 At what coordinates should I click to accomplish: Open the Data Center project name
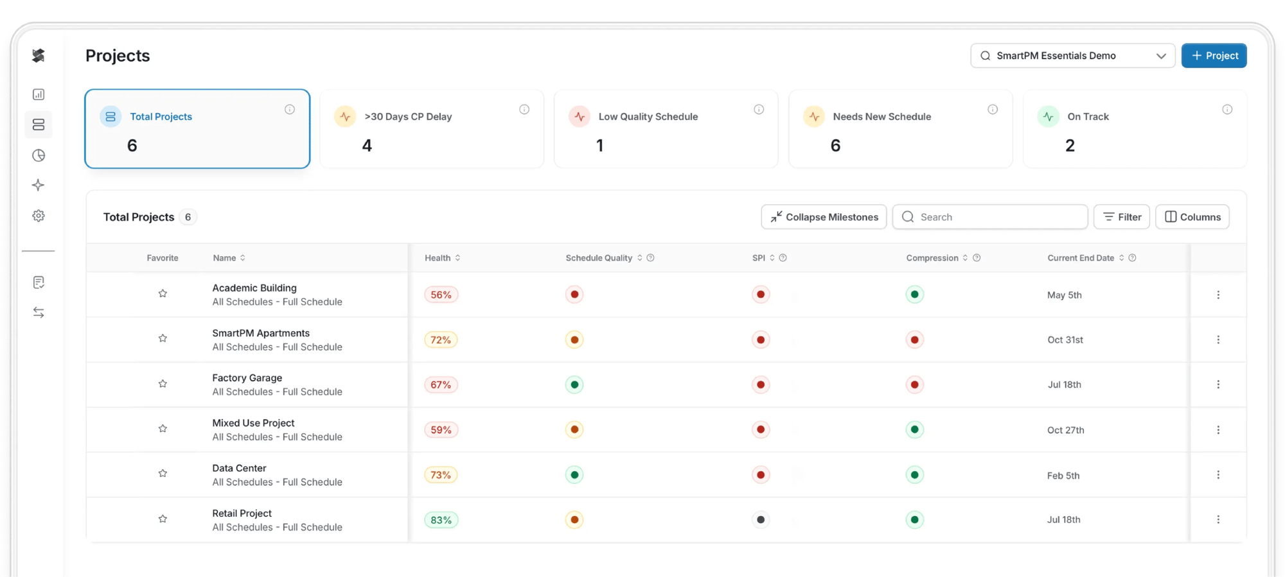pos(239,469)
